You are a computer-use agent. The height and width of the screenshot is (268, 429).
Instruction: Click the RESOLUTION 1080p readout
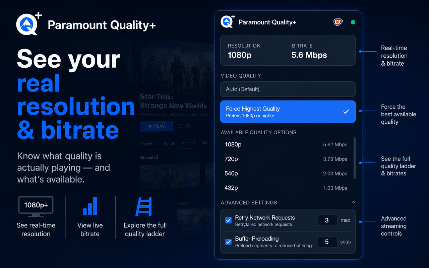(x=244, y=51)
